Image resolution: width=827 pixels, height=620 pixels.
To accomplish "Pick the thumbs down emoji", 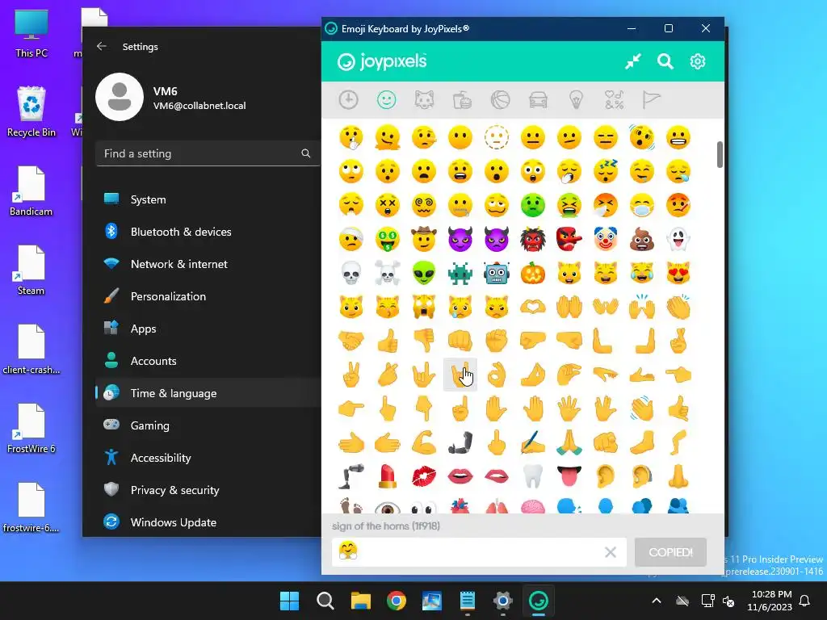I will click(x=424, y=341).
